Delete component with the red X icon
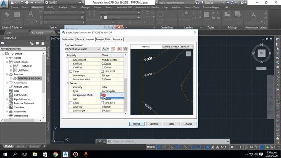This screenshot has width=281, height=158. pos(119,49)
